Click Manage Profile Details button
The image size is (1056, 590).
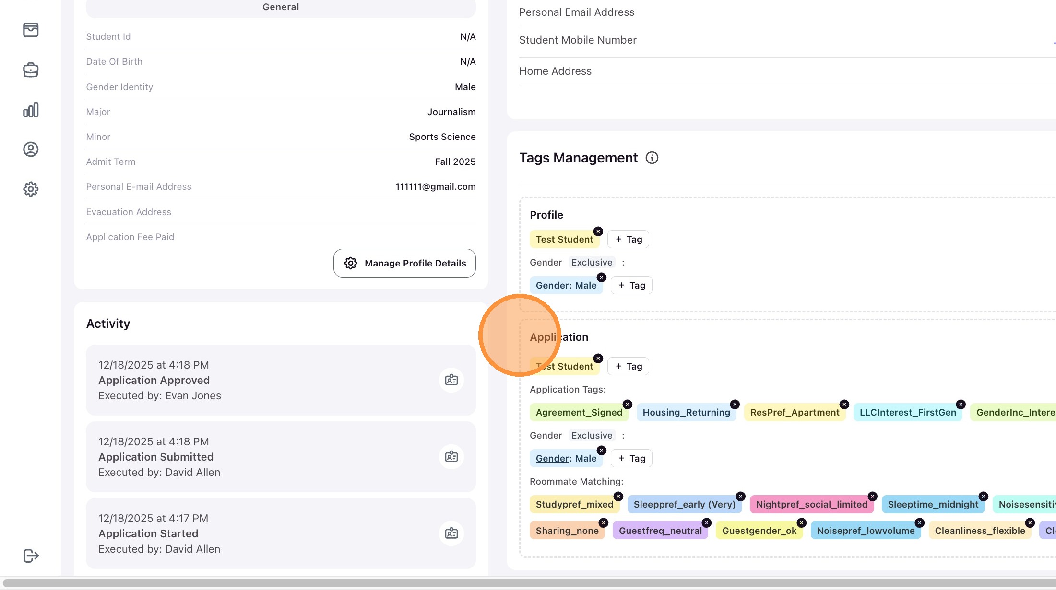coord(404,263)
